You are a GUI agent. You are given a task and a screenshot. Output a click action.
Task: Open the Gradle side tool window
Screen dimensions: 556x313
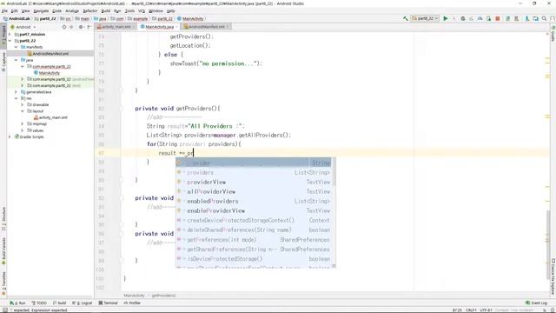(553, 34)
